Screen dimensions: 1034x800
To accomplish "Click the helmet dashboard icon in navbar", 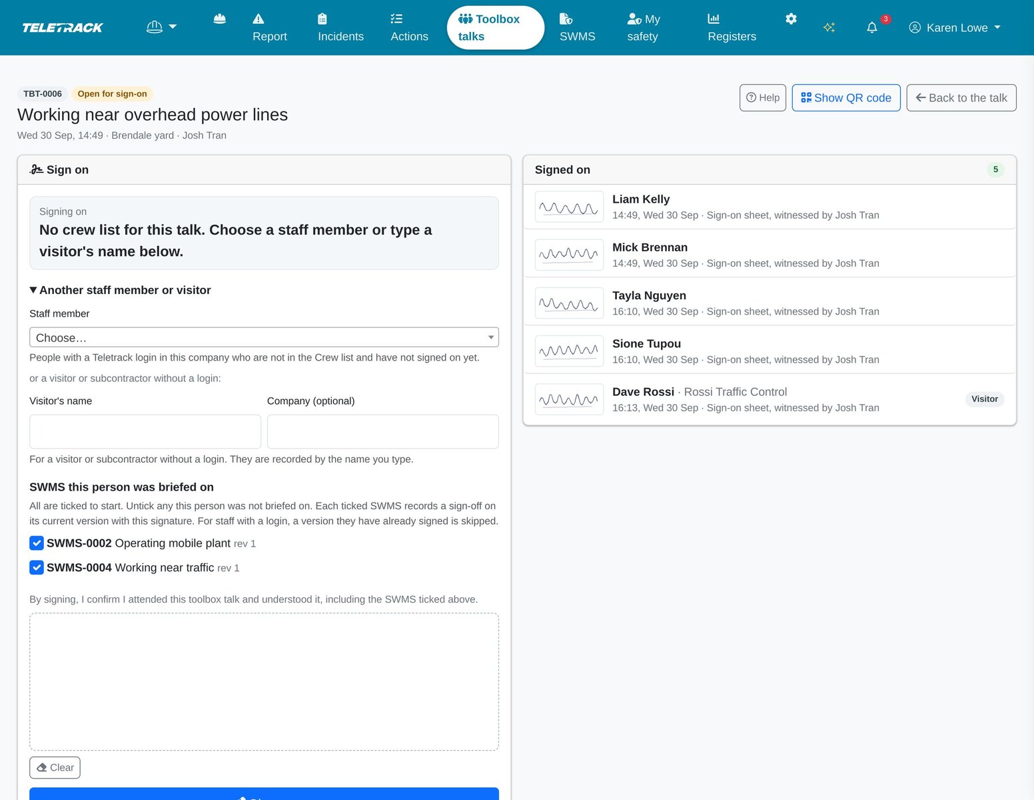I will 219,19.
